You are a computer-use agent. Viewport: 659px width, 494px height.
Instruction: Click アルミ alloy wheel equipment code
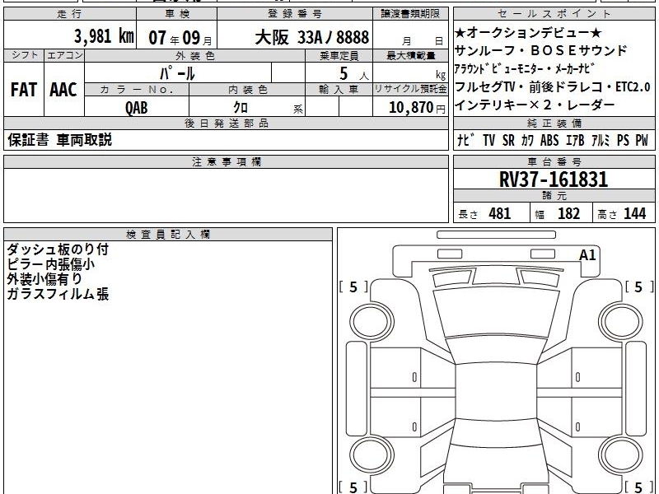click(601, 140)
